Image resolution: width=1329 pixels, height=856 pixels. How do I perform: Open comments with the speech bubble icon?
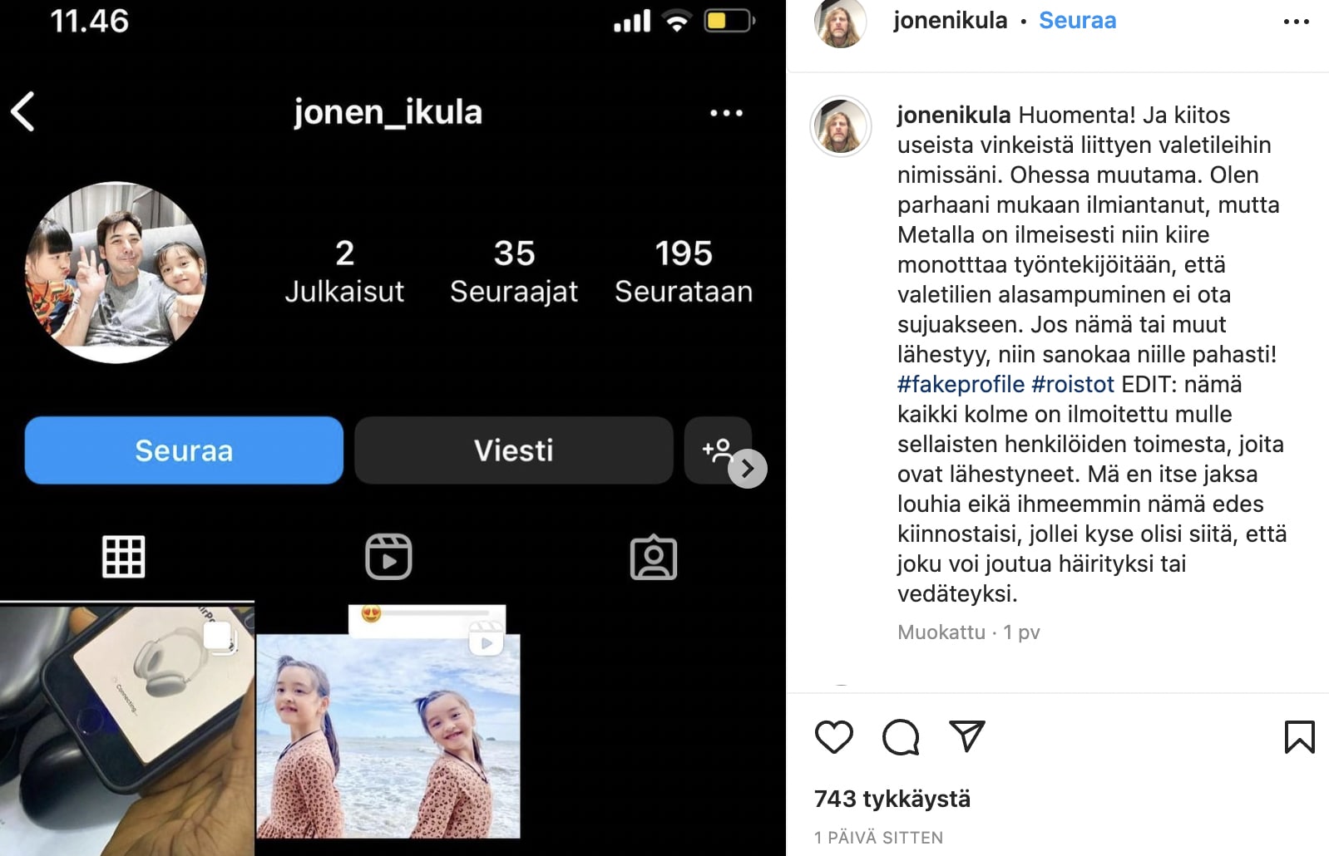point(901,737)
